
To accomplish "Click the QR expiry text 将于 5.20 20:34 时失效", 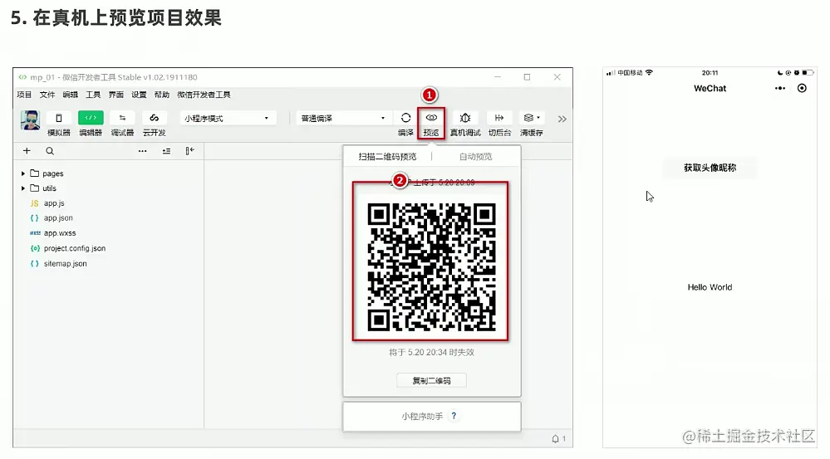I will pyautogui.click(x=431, y=352).
